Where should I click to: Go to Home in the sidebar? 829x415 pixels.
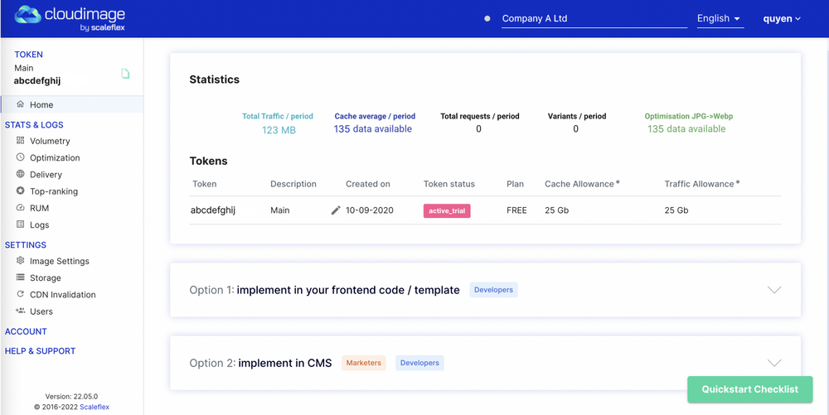coord(41,105)
